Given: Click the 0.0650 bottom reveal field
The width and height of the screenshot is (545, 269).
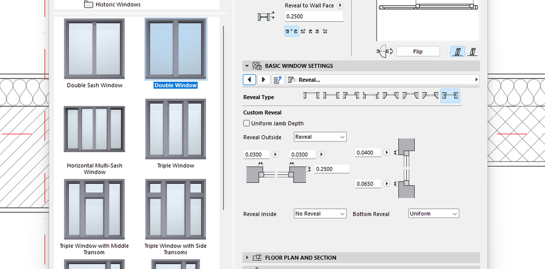Looking at the screenshot, I should (x=368, y=184).
